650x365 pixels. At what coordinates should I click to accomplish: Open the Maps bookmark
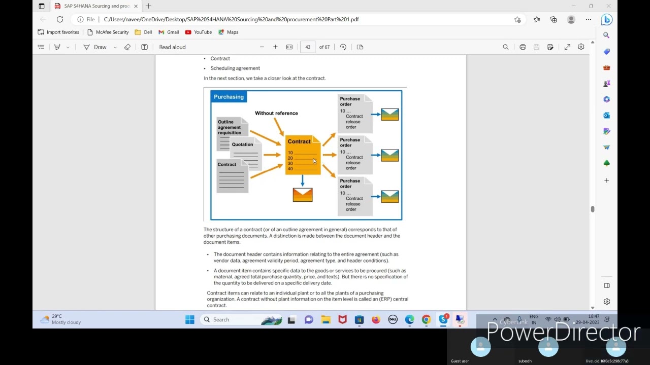click(228, 32)
